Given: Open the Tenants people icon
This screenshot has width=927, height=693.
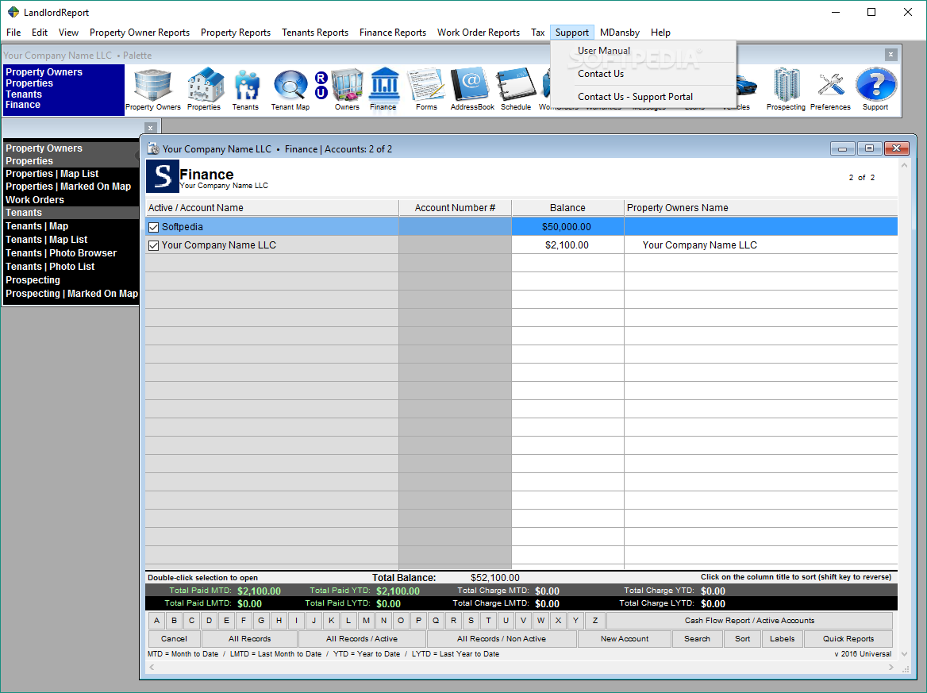Looking at the screenshot, I should [x=246, y=85].
